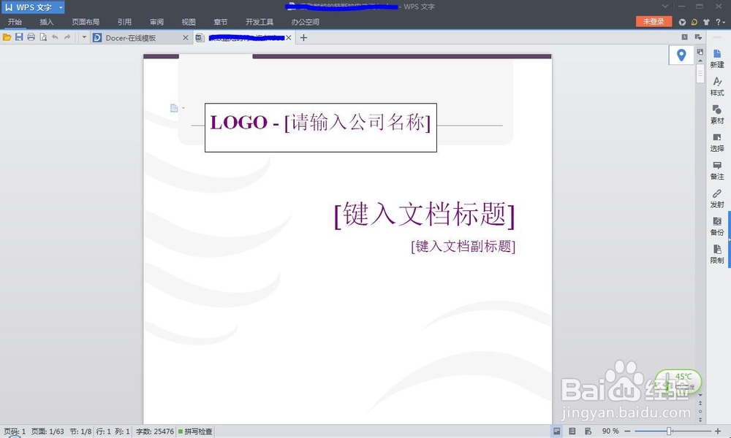Switch to page view icon in status bar
731x438 pixels.
tap(558, 431)
